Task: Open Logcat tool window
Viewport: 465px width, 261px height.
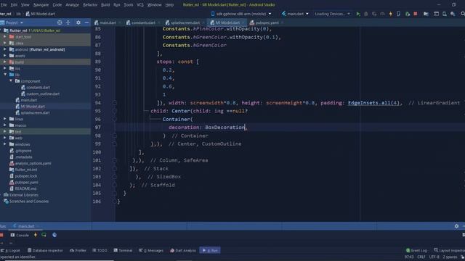Action: tap(10, 250)
